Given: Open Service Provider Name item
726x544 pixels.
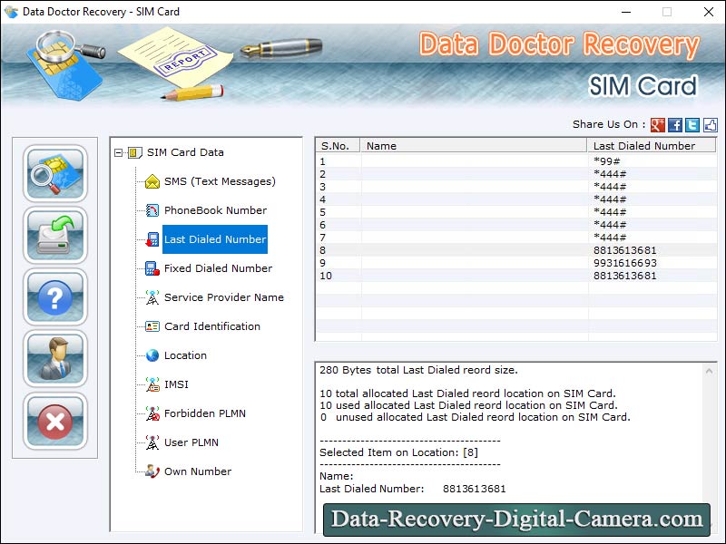Looking at the screenshot, I should pyautogui.click(x=223, y=297).
